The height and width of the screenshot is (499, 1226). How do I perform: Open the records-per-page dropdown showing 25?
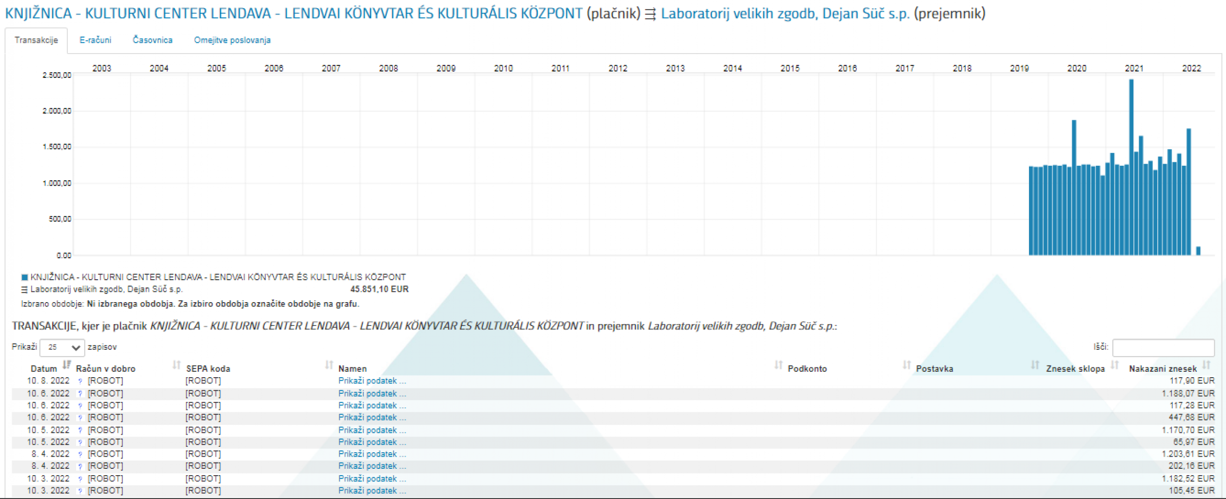click(x=62, y=347)
